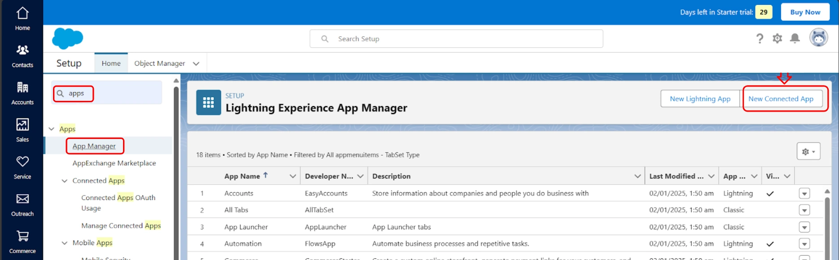This screenshot has width=839, height=260.
Task: Open the Visible column menu chevron
Action: pos(787,176)
